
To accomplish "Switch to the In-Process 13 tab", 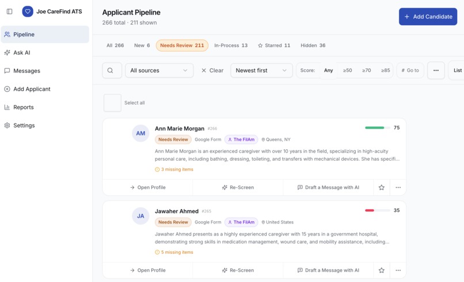I will click(x=231, y=45).
